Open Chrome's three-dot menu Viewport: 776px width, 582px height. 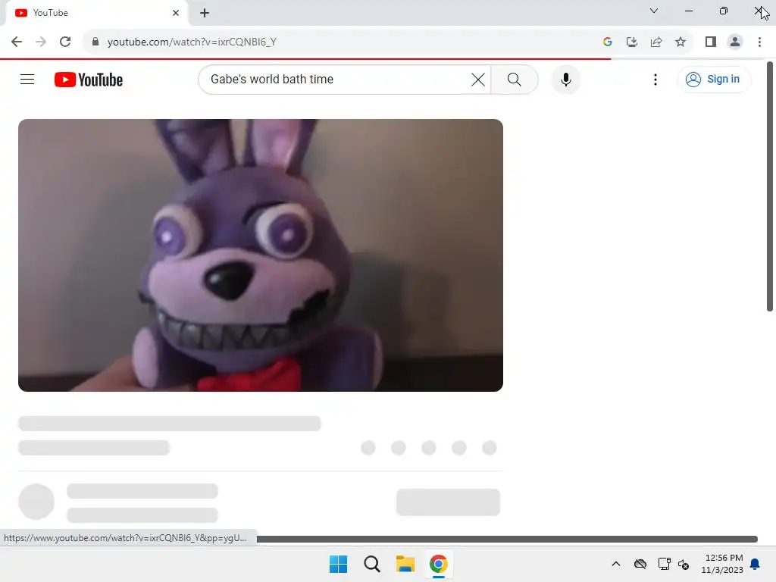[x=759, y=42]
